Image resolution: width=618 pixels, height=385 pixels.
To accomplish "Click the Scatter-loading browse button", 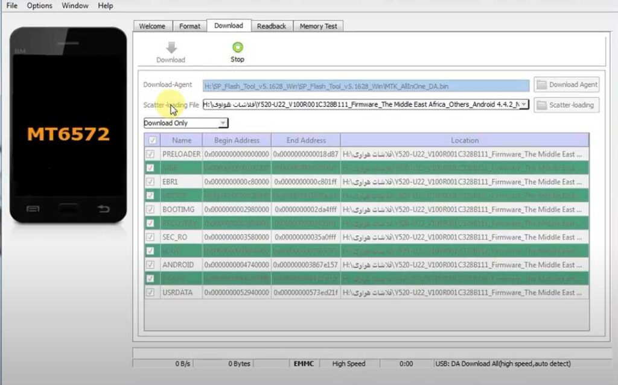I will [567, 105].
